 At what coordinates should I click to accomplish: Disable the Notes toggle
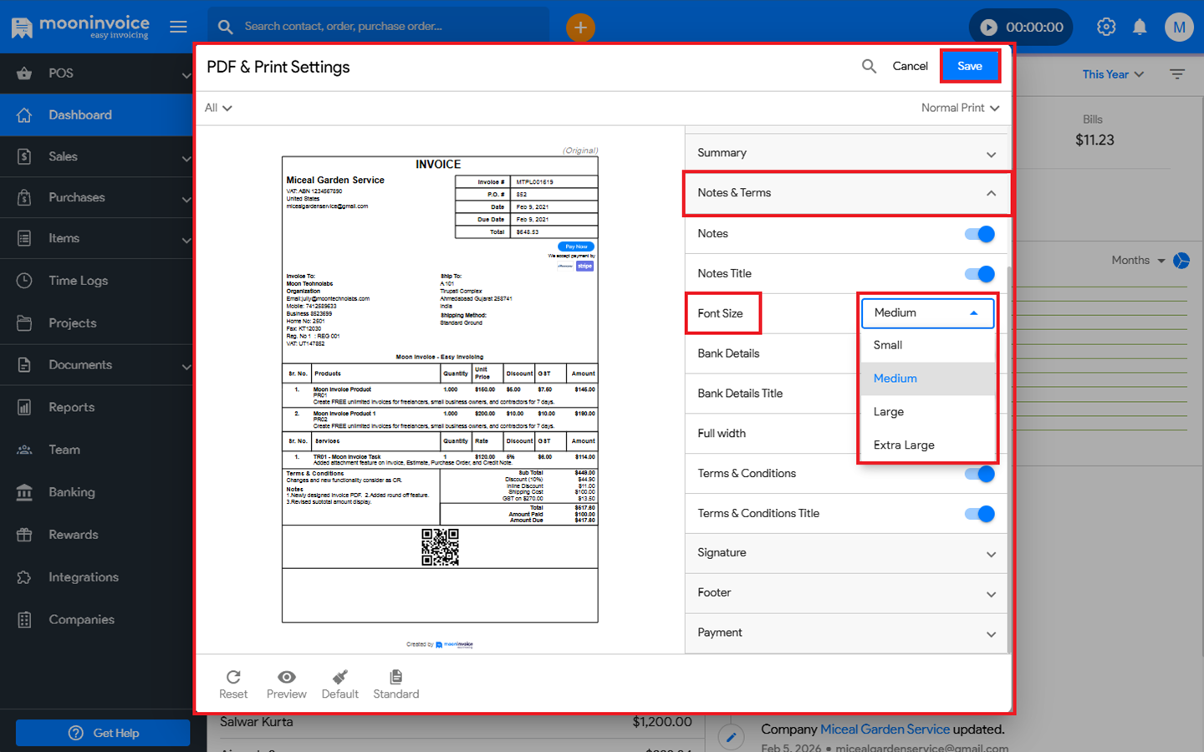980,234
